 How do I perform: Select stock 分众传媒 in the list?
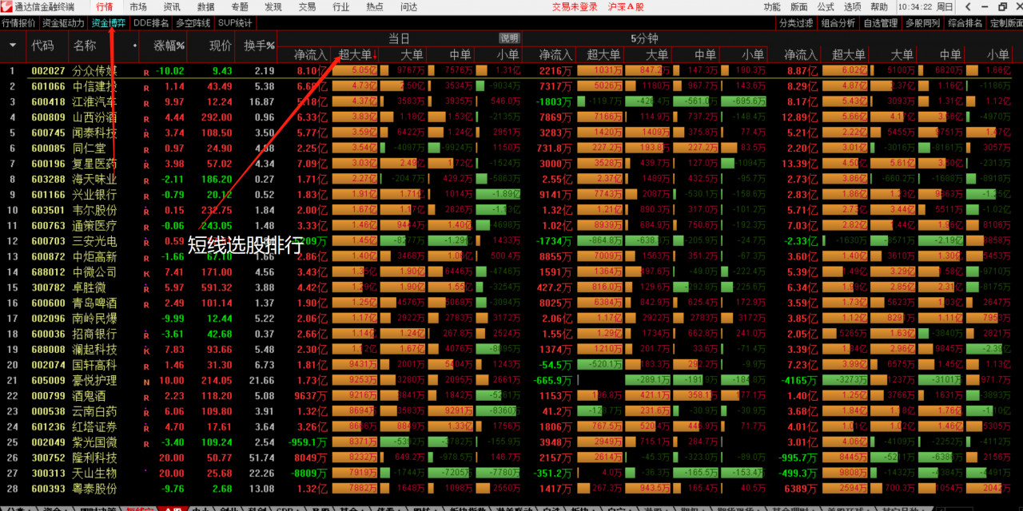[x=95, y=72]
